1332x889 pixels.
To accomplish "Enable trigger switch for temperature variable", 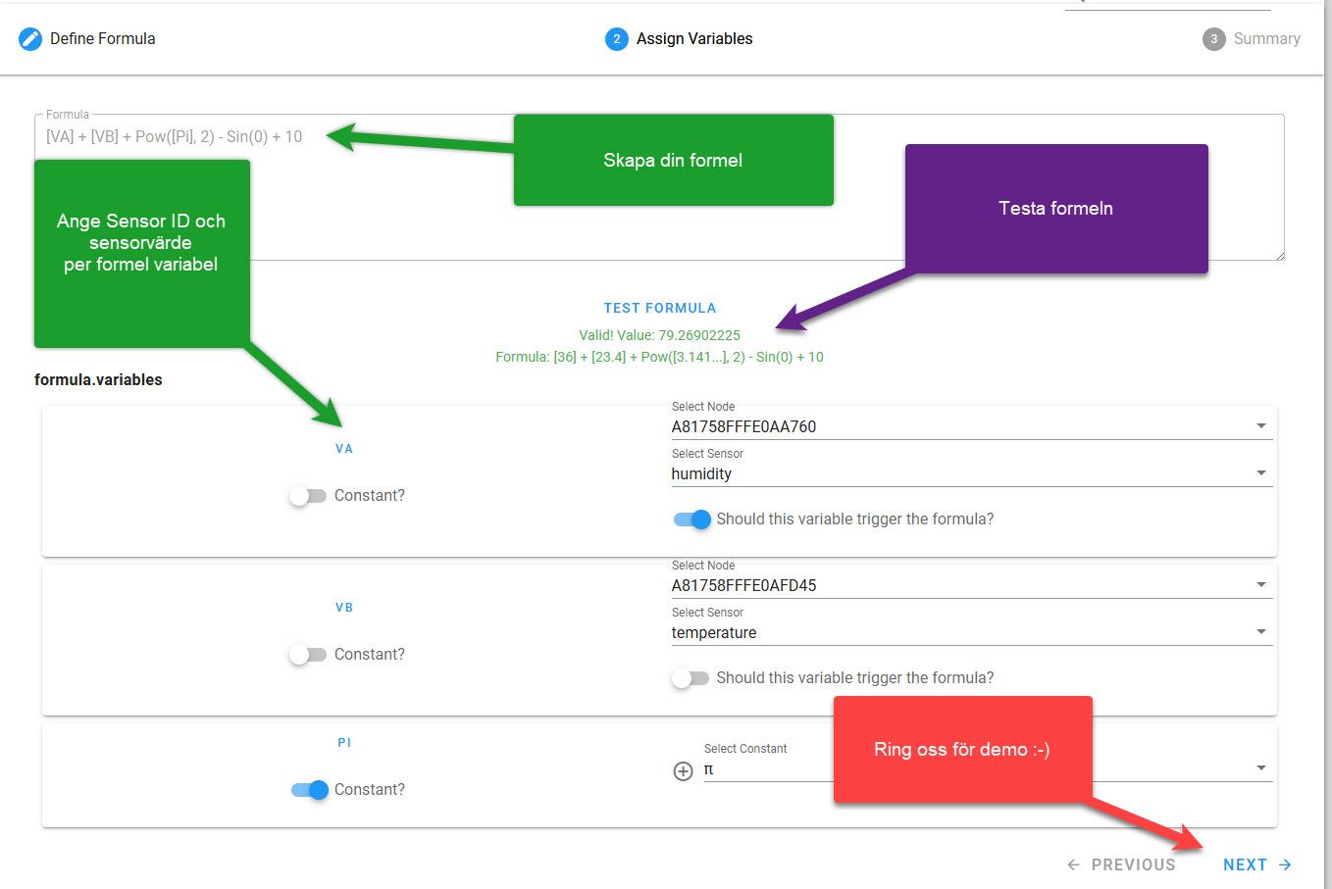I will pos(691,678).
